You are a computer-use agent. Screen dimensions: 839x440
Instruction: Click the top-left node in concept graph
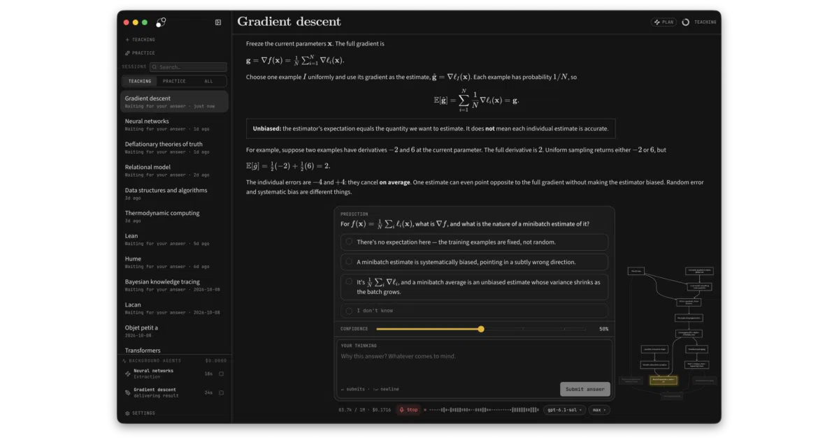[636, 271]
